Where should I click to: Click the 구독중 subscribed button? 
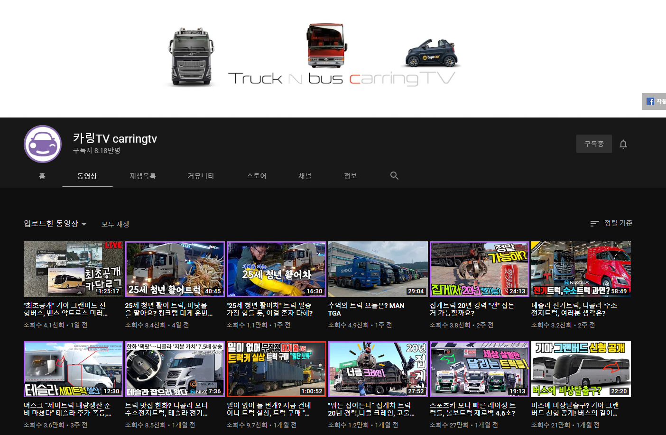(594, 144)
